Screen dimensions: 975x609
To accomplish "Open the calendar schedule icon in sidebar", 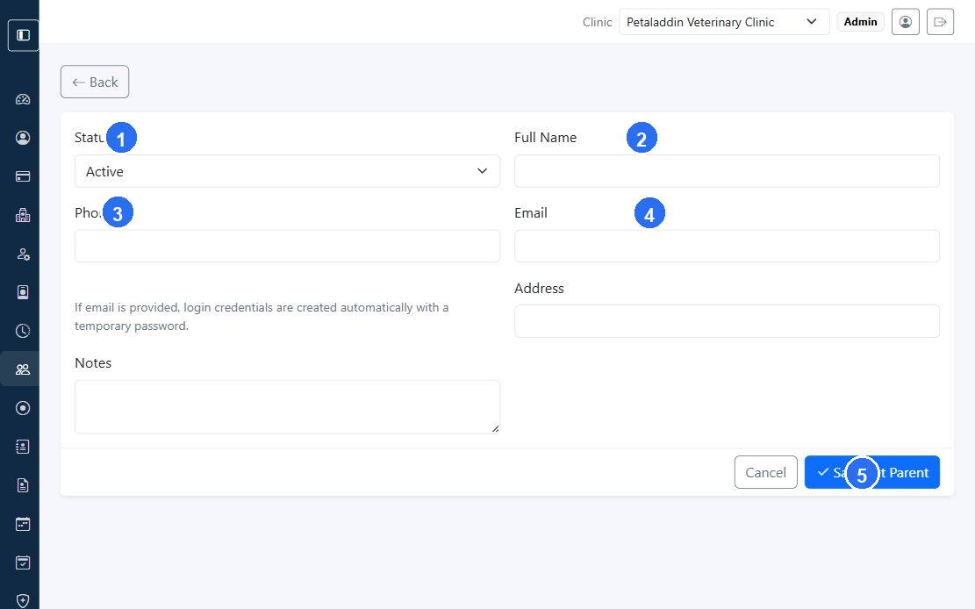I will (x=23, y=524).
